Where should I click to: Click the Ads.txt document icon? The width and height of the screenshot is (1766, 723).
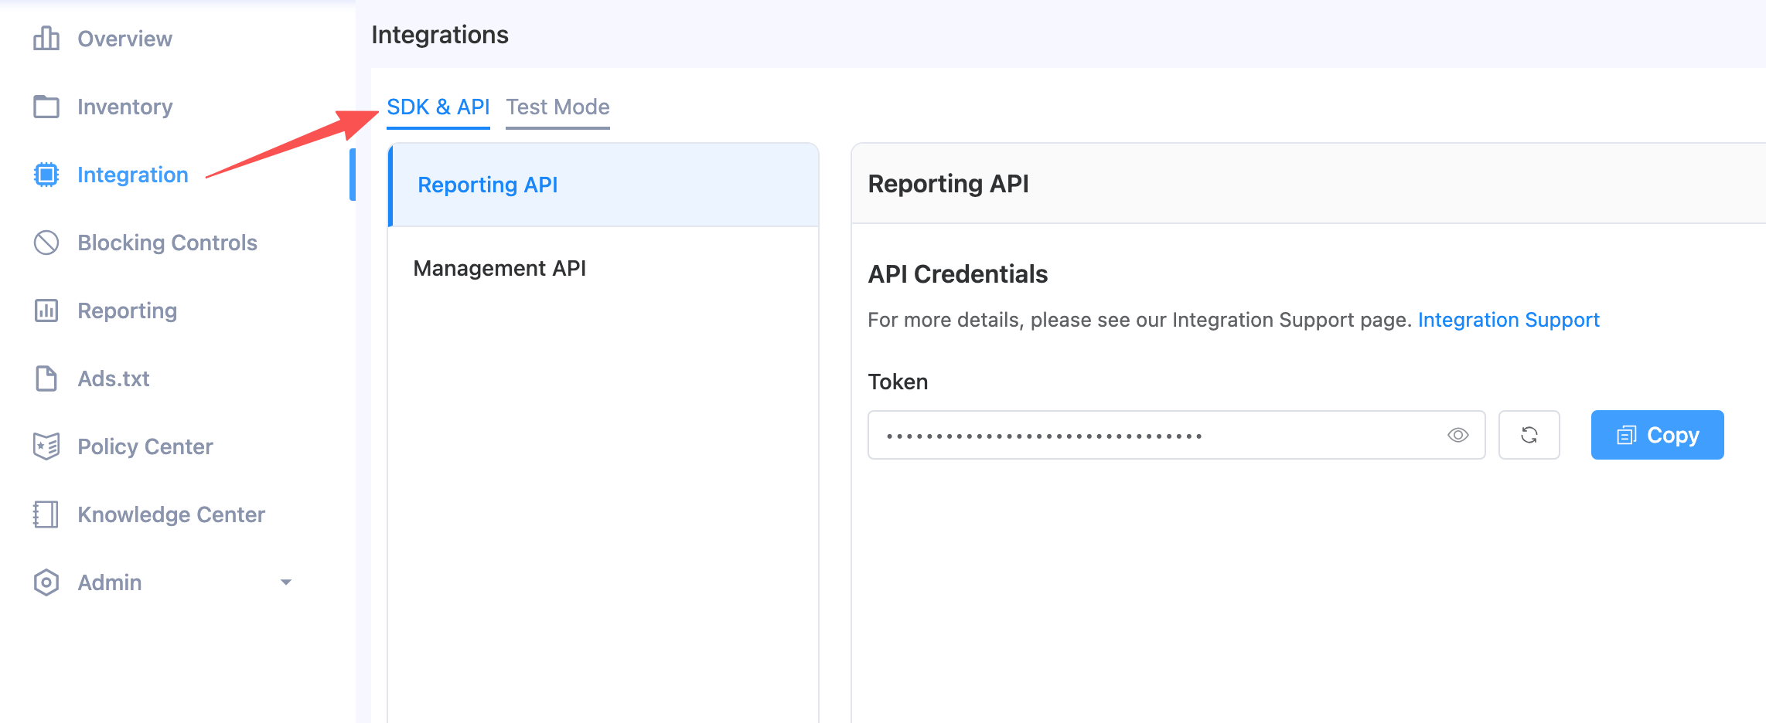tap(46, 378)
